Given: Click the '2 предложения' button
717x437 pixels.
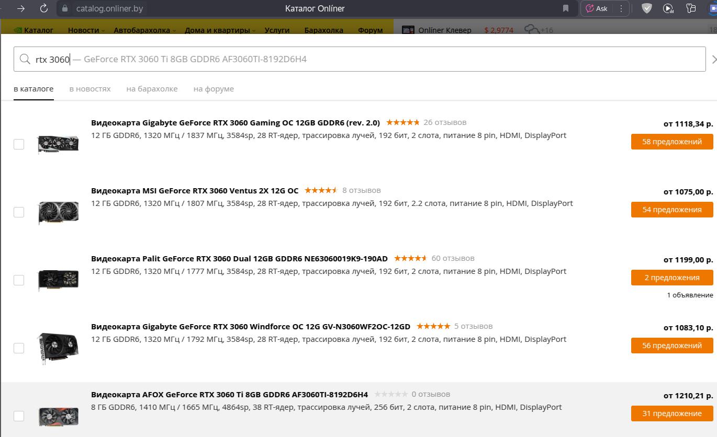Looking at the screenshot, I should [672, 278].
